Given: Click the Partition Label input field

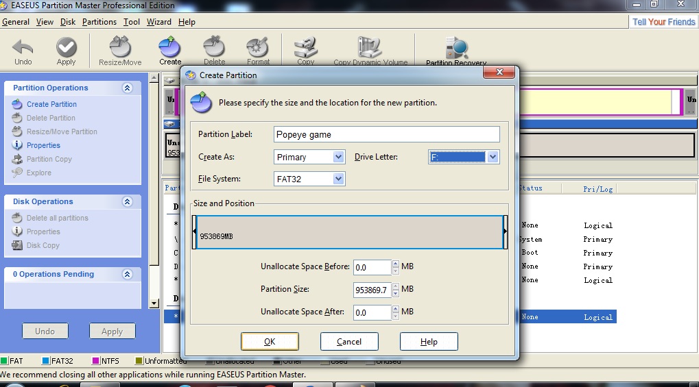Looking at the screenshot, I should (x=386, y=134).
